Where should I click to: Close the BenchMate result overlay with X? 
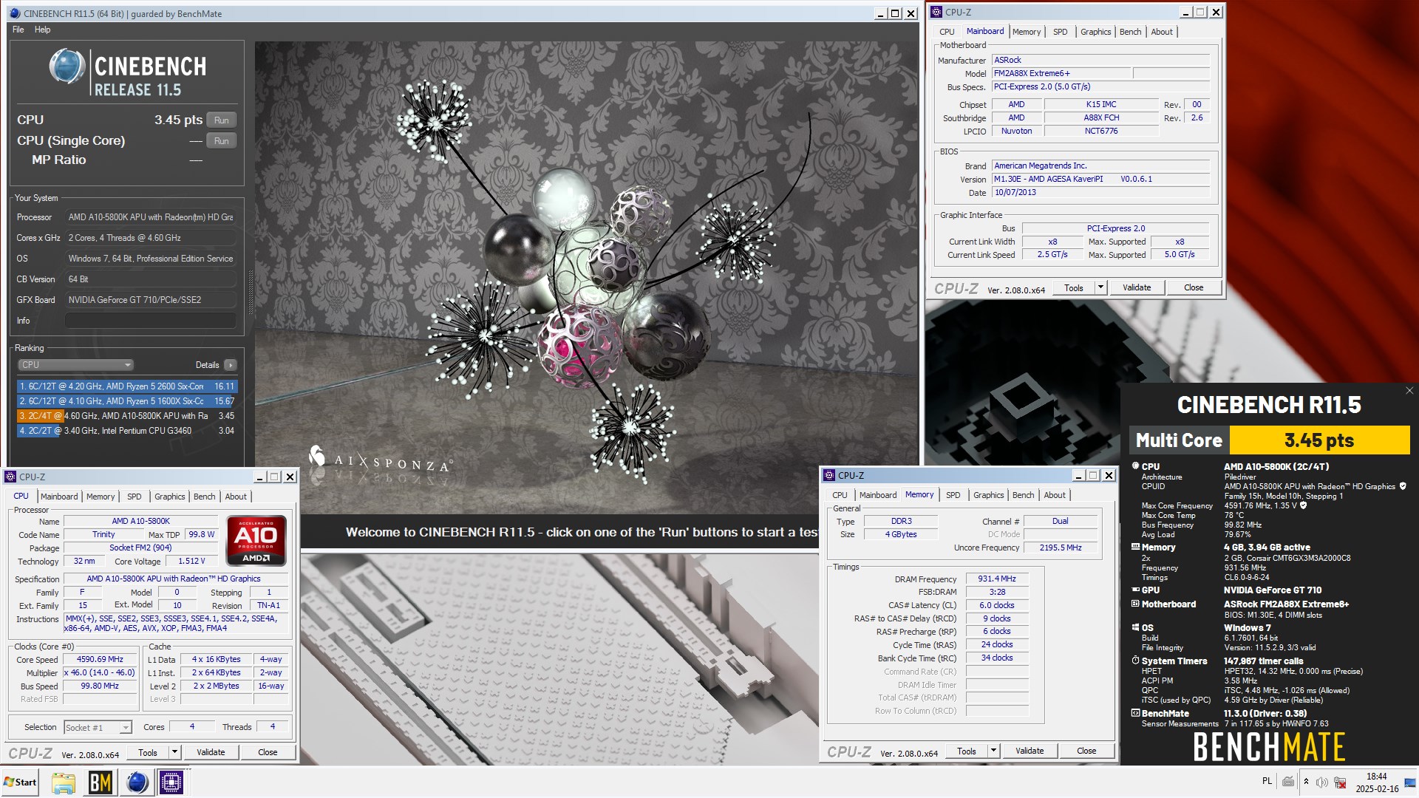pos(1409,391)
